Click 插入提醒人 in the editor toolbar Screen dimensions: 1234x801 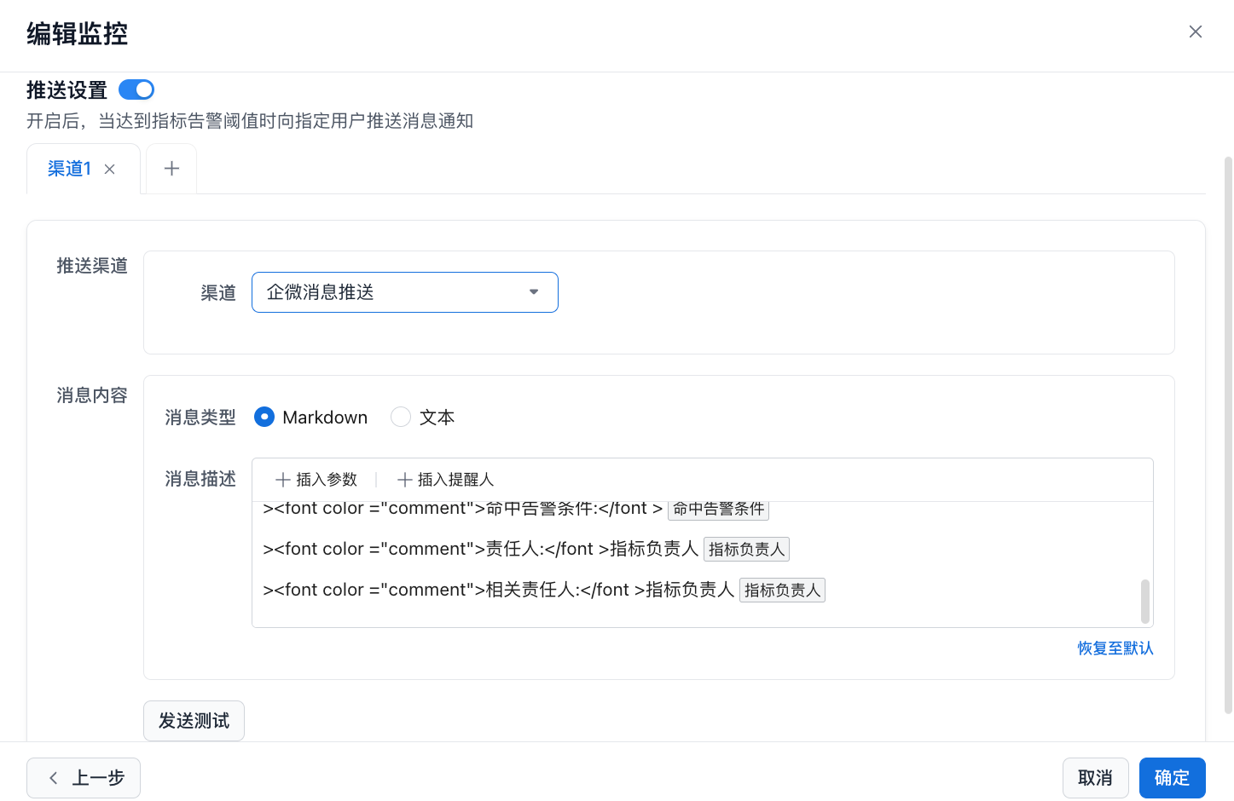pyautogui.click(x=446, y=480)
